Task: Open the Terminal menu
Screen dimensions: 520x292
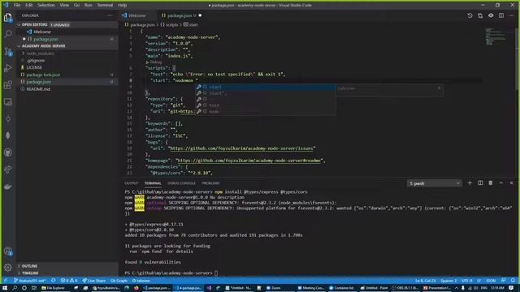Action: 105,5
